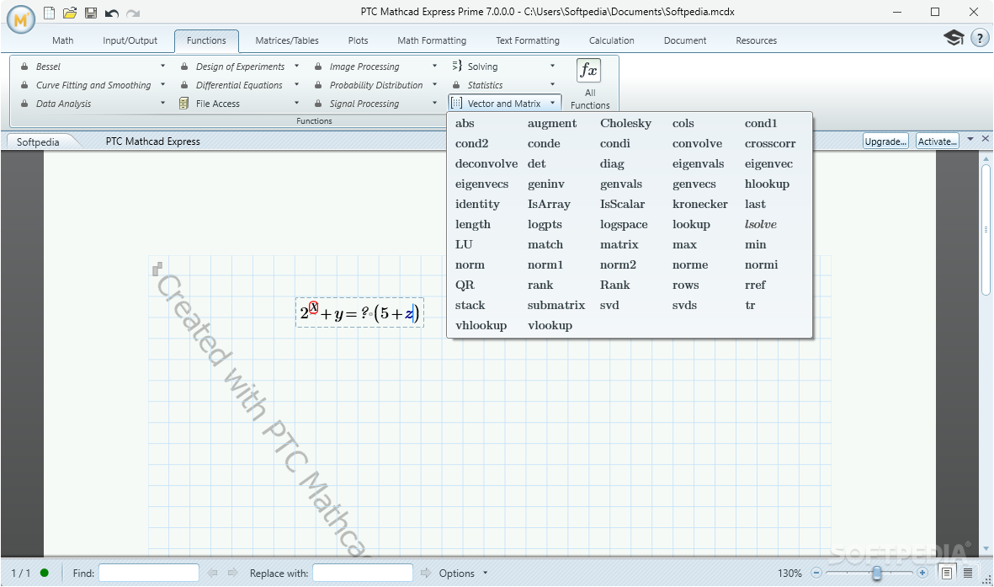The image size is (994, 587).
Task: Switch to the Input/Output tab
Action: click(x=130, y=40)
